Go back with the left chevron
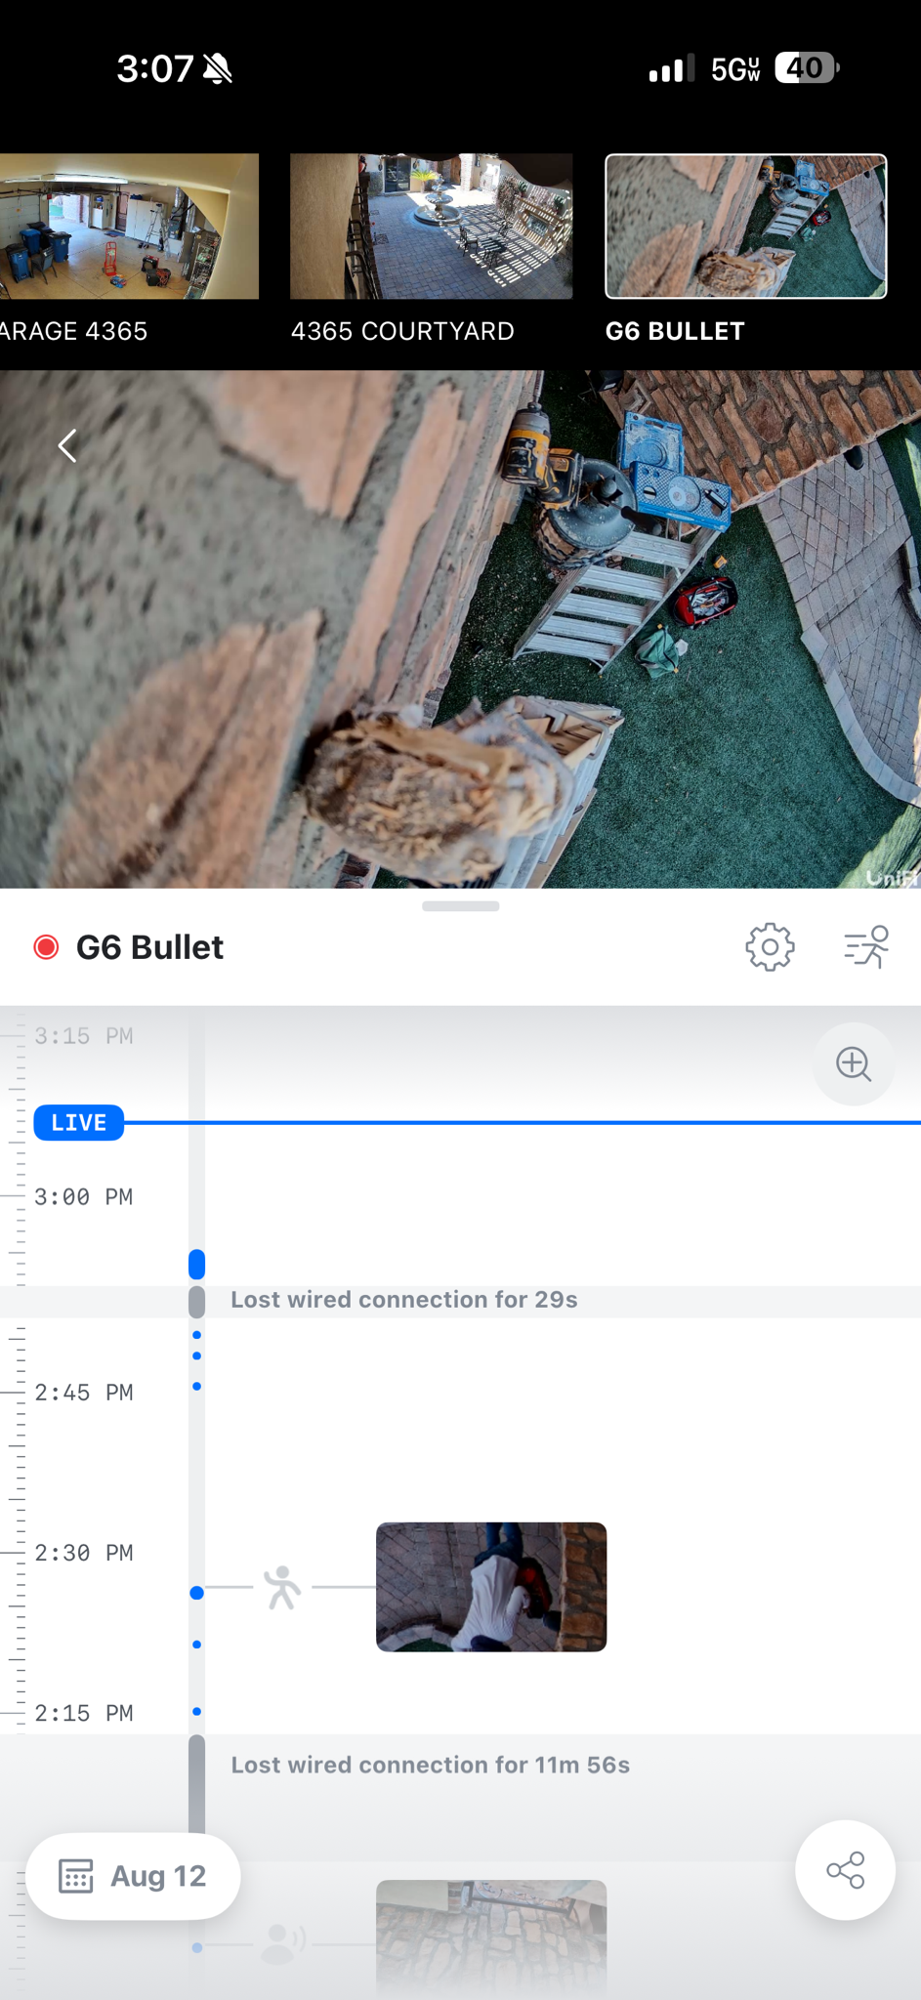This screenshot has width=921, height=2000. click(x=66, y=445)
